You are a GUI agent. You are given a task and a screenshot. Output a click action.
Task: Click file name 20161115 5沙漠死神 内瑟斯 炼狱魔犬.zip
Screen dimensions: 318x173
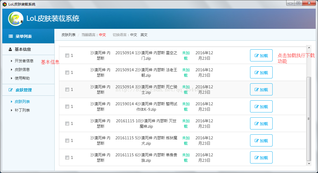(x=146, y=140)
